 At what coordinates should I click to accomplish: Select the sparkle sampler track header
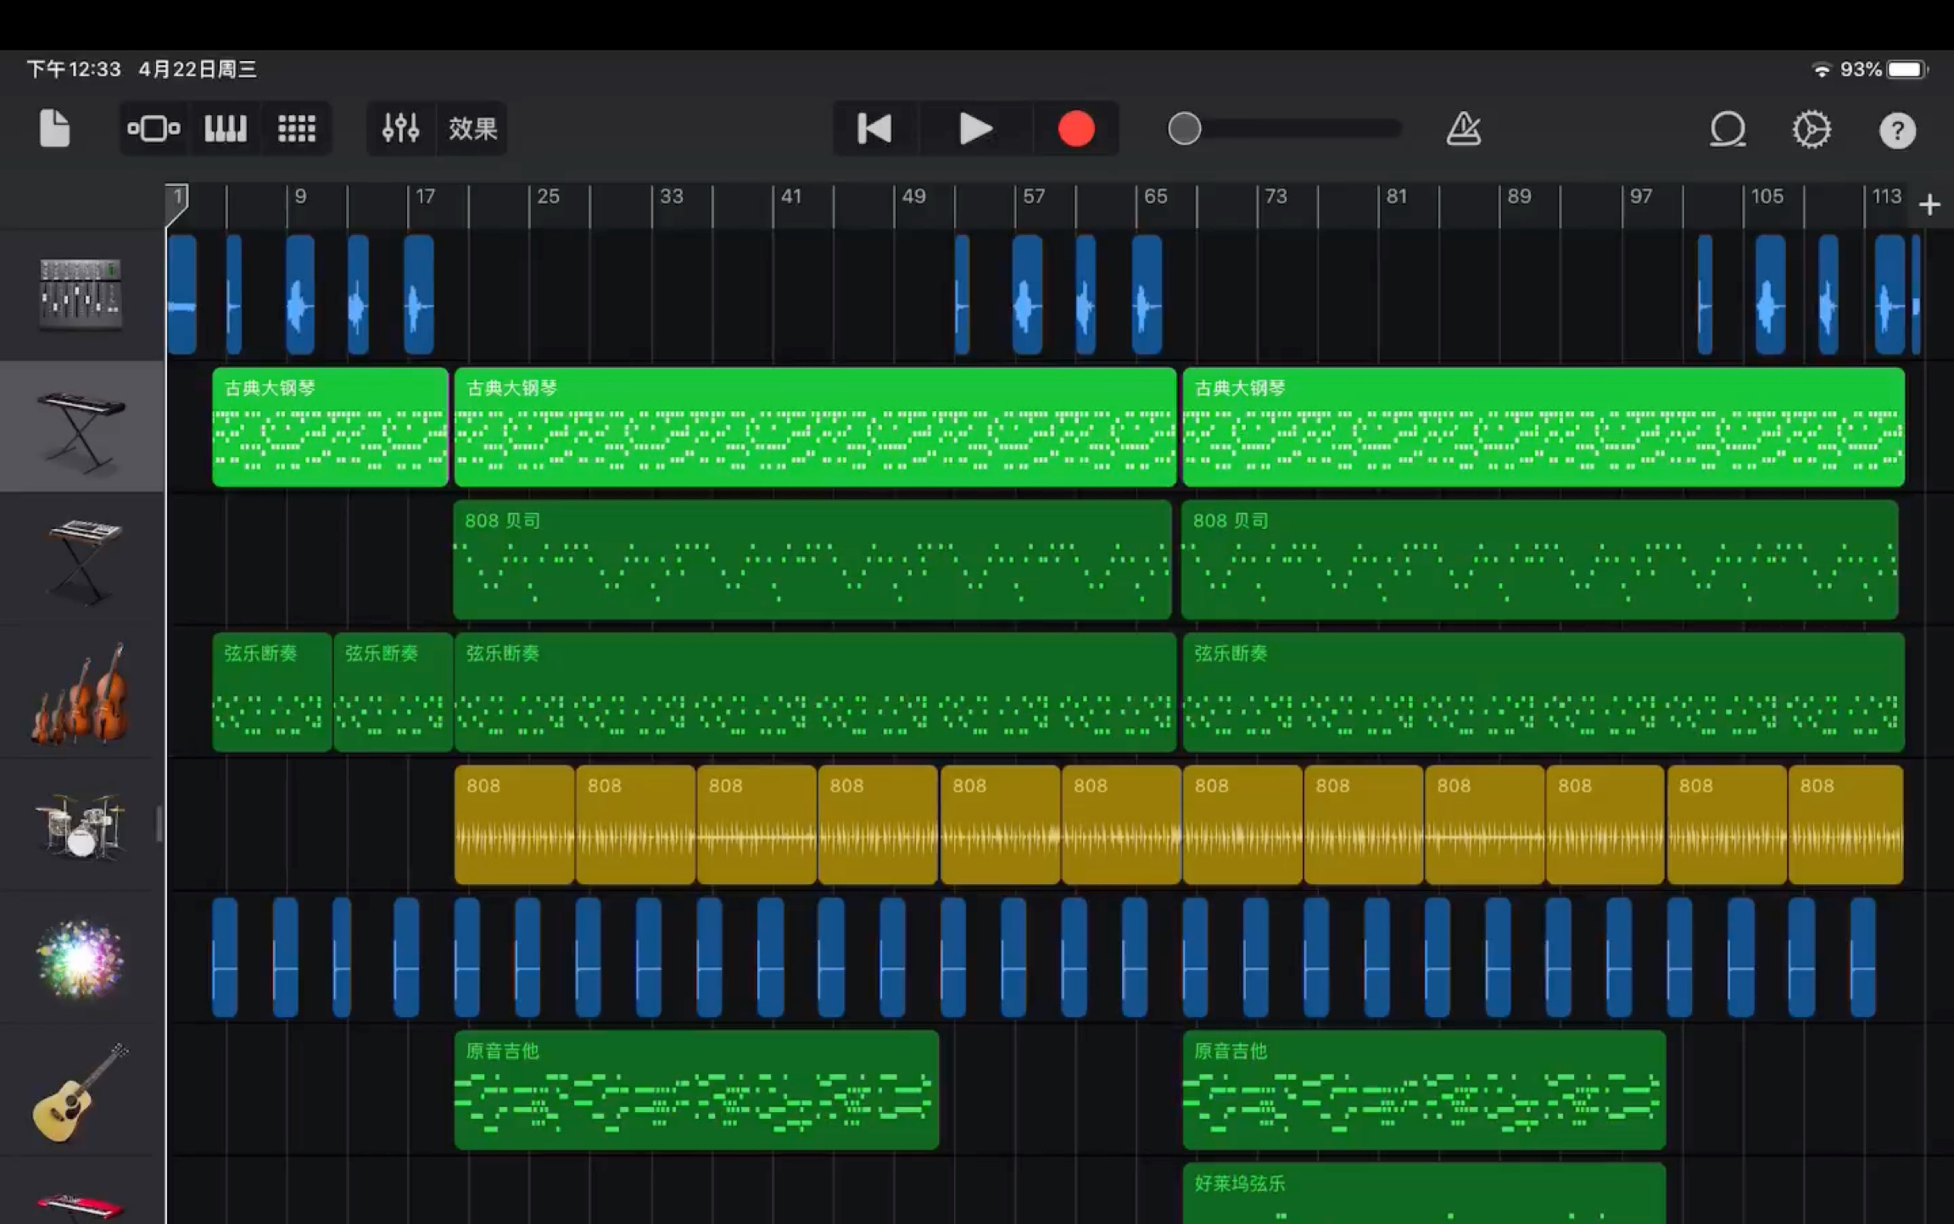pos(81,957)
